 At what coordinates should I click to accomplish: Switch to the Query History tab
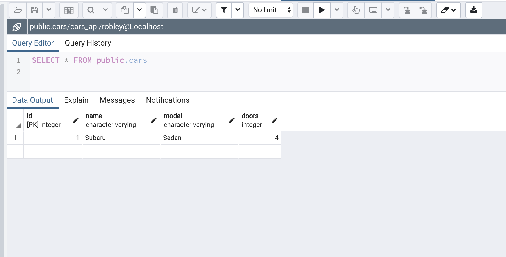pyautogui.click(x=88, y=43)
